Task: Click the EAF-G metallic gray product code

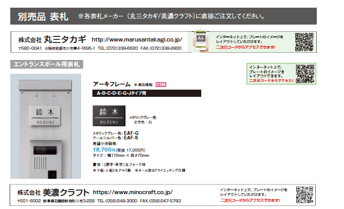Action: pyautogui.click(x=132, y=133)
